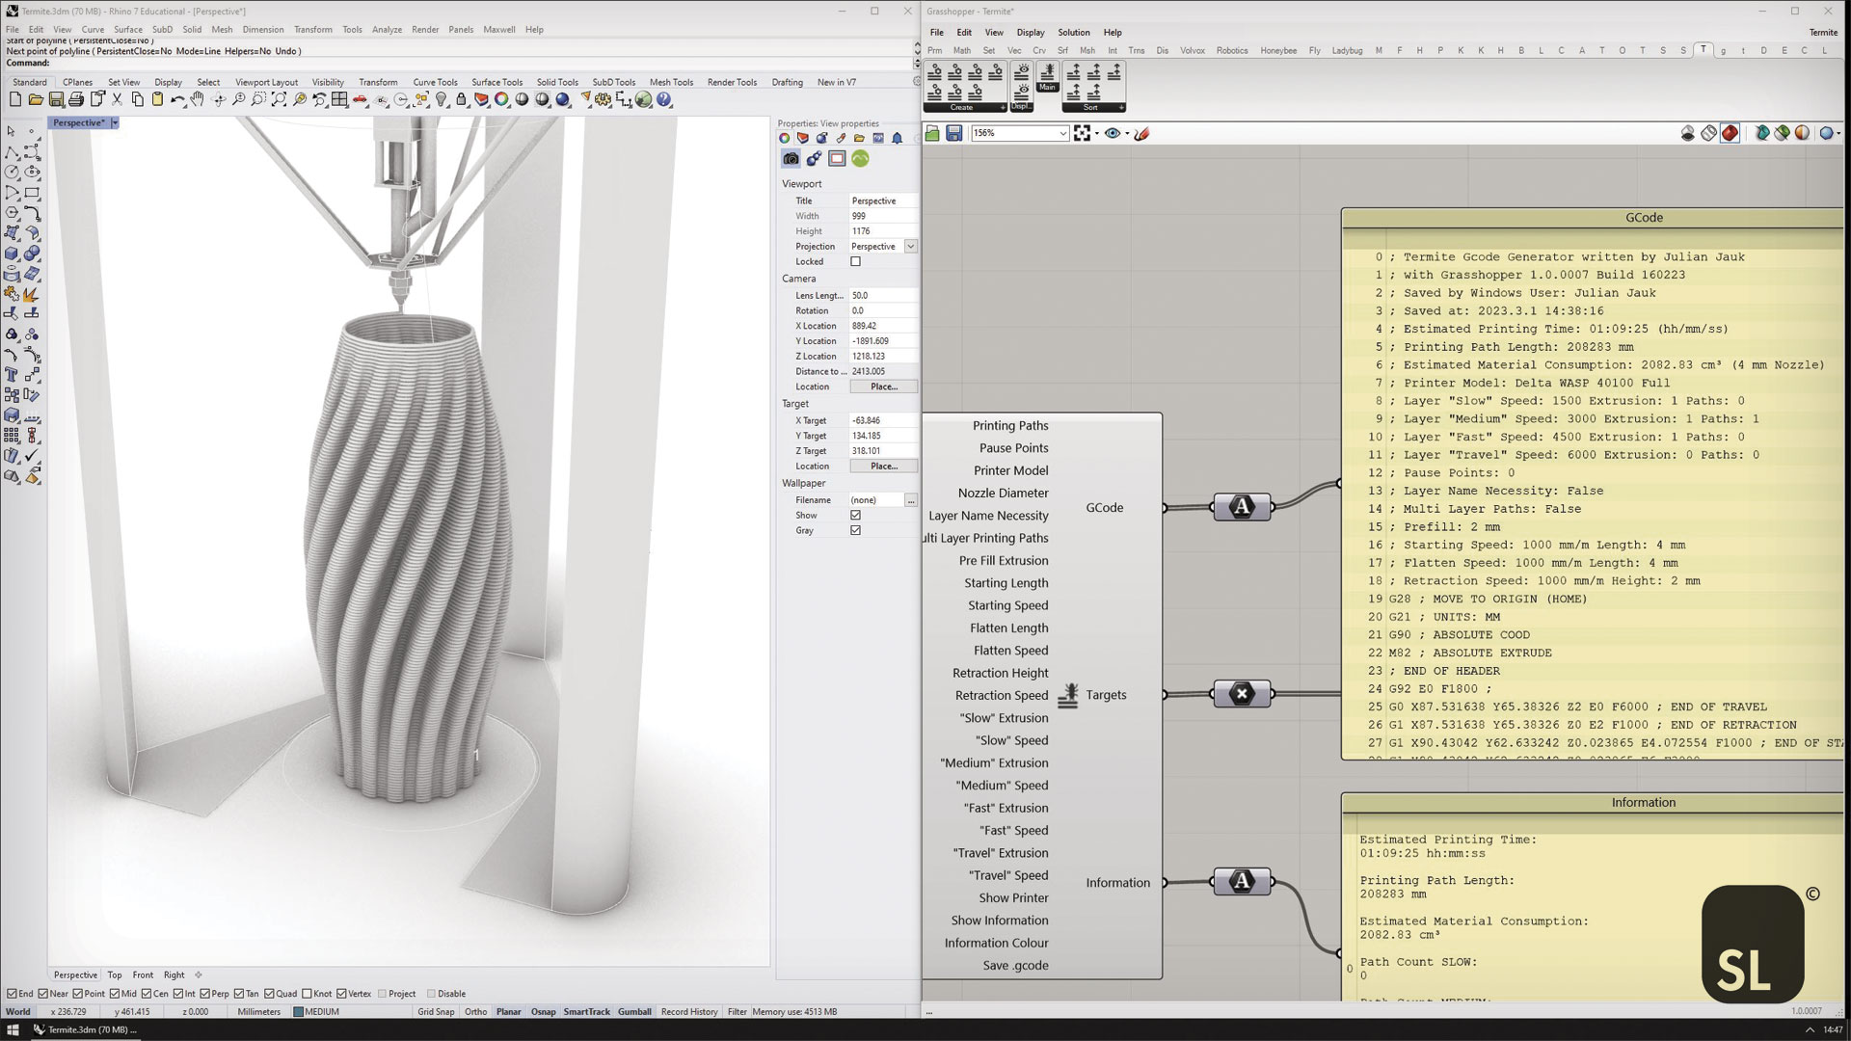Viewport: 1851px width, 1041px height.
Task: Click Grasshopper zoom extents icon
Action: coord(1082,133)
